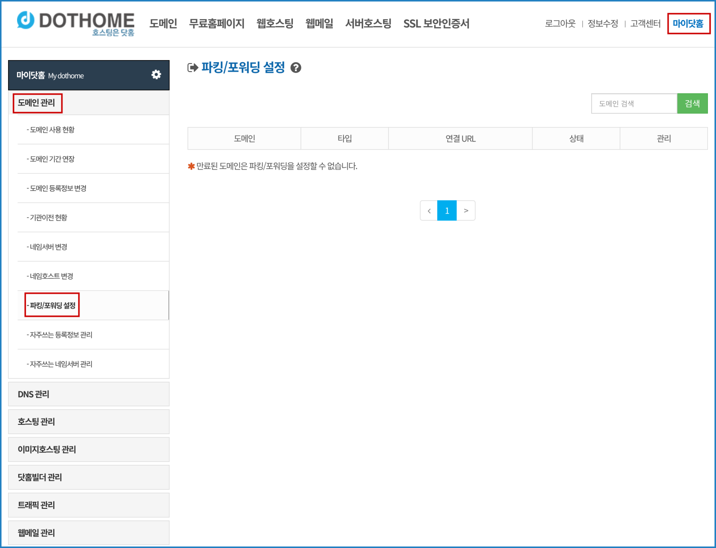Select 웹호스팅 from the top navigation

click(274, 24)
